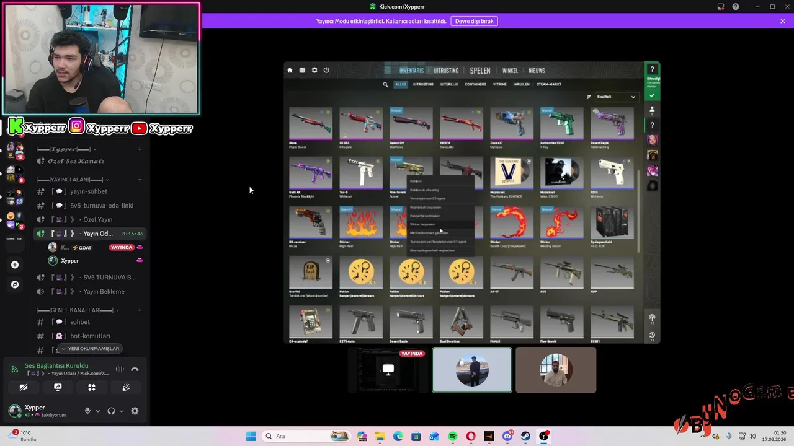794x446 pixels.
Task: Open the 5v5-turnuva-oda-linki channel
Action: (91, 206)
